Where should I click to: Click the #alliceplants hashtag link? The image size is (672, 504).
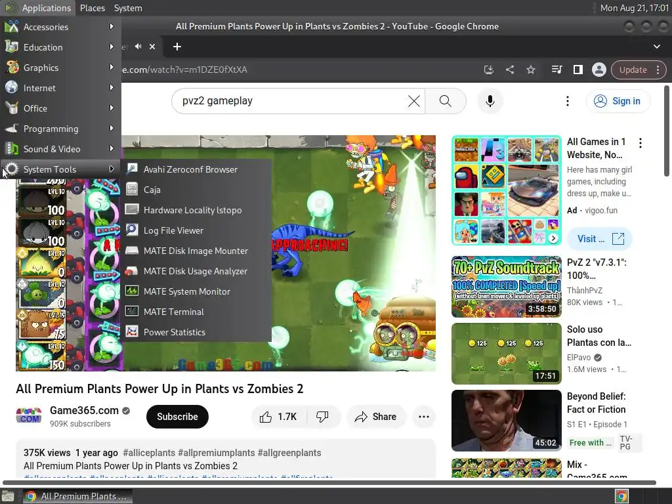[x=149, y=453]
